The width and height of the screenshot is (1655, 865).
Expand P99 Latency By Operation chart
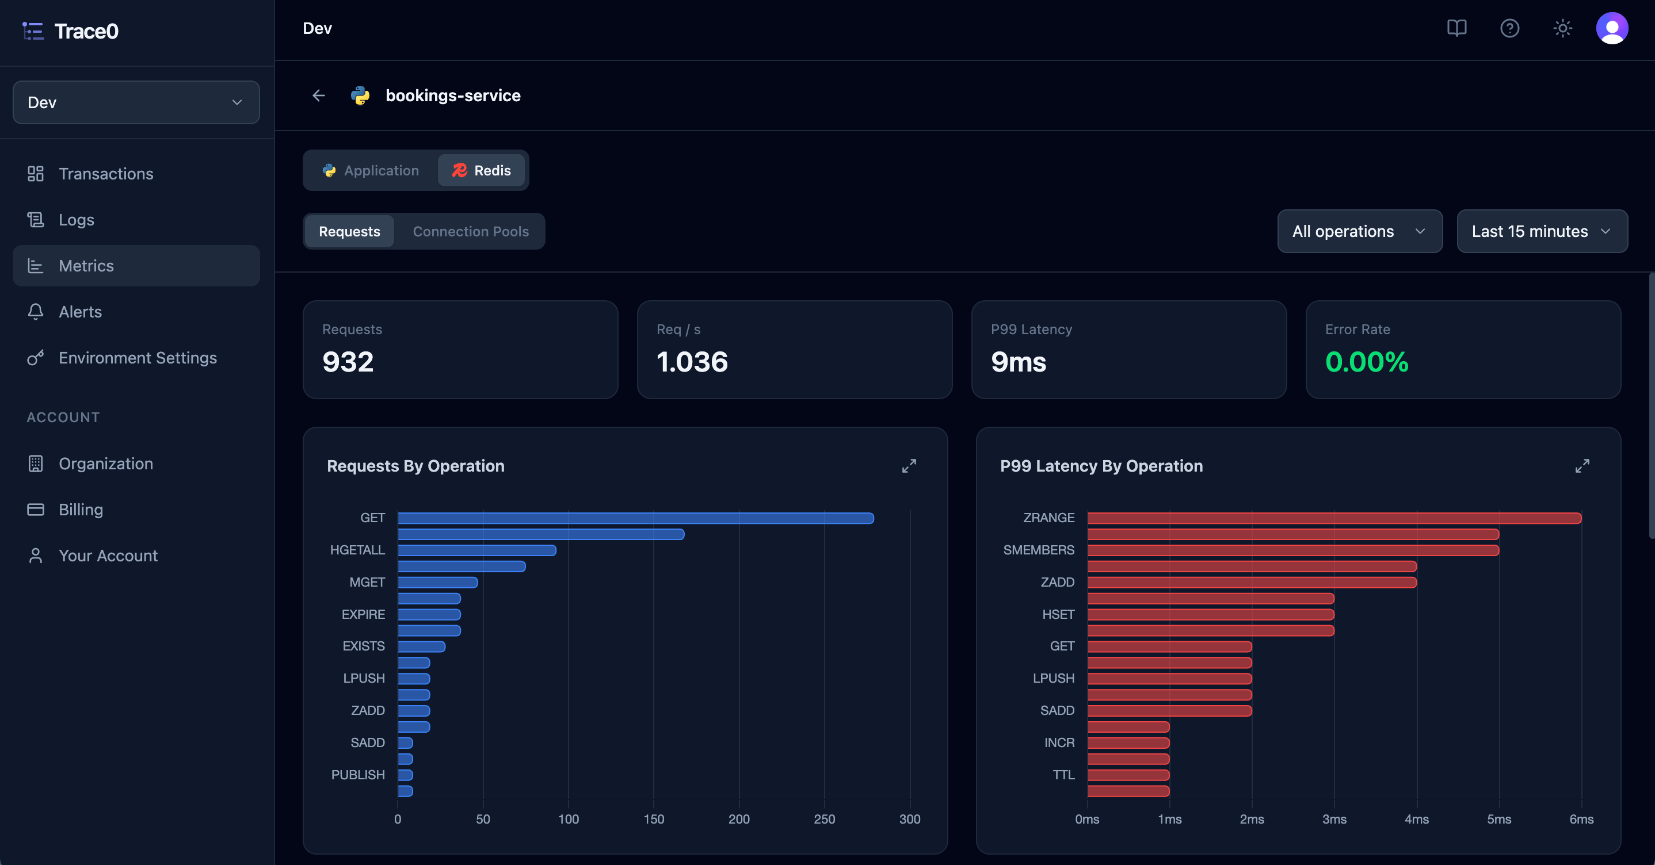click(1582, 466)
